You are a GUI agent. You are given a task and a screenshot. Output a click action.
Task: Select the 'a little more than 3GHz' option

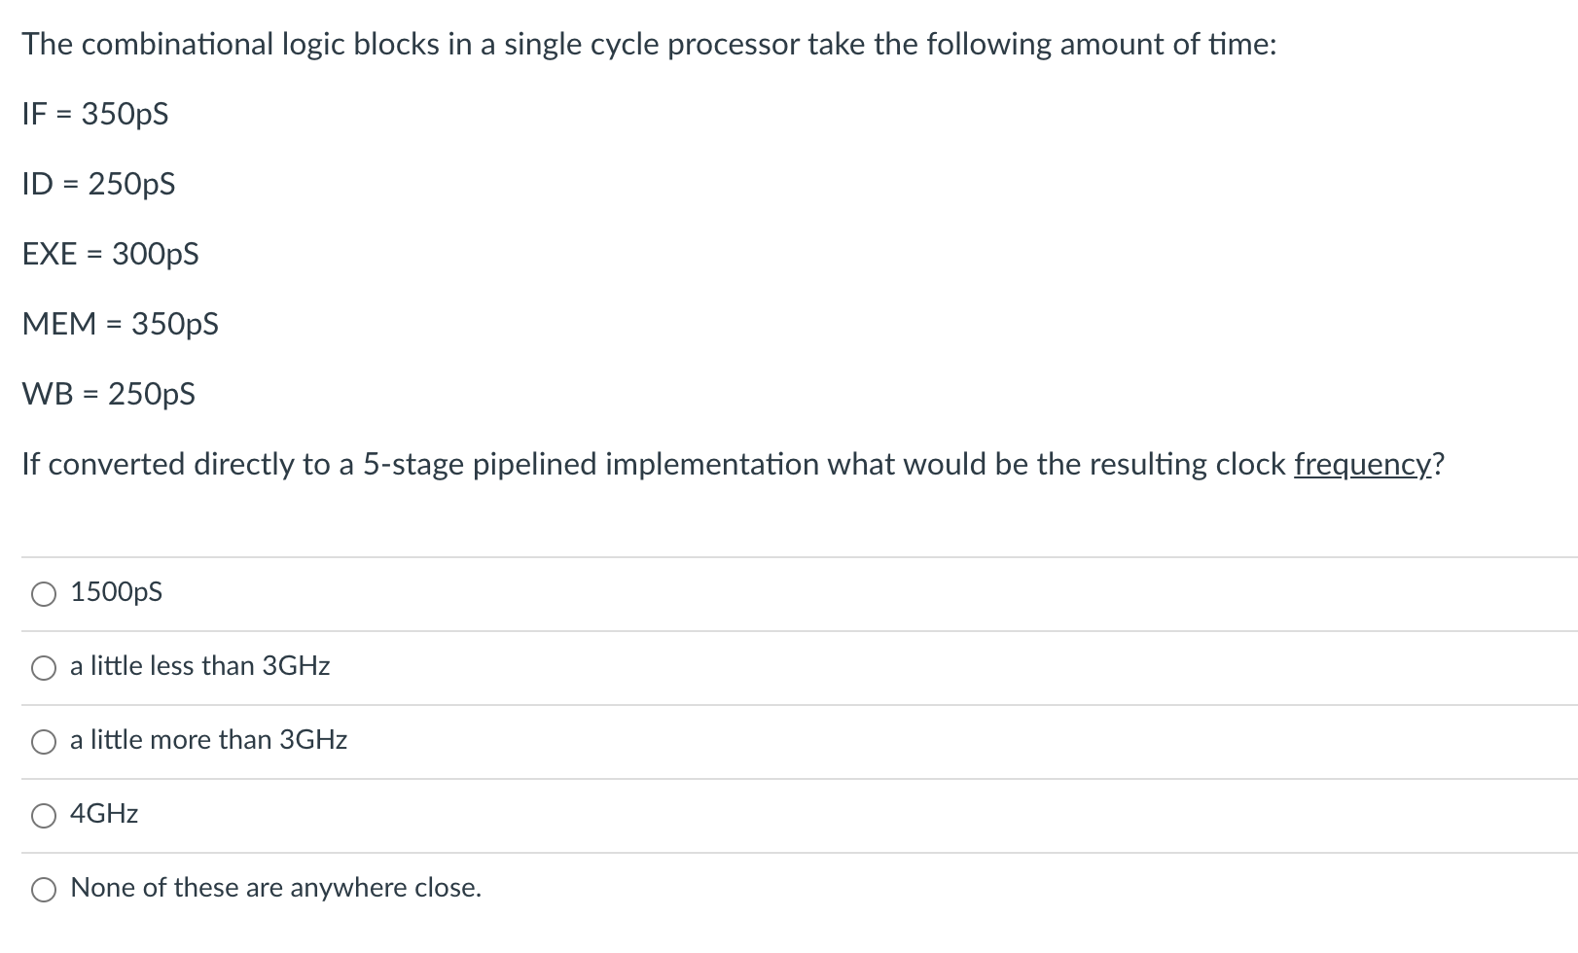point(43,741)
